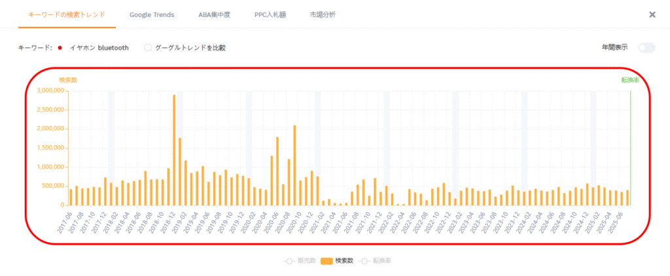This screenshot has width=670, height=276.
Task: Select the PPC入札額 tab
Action: coord(271,14)
